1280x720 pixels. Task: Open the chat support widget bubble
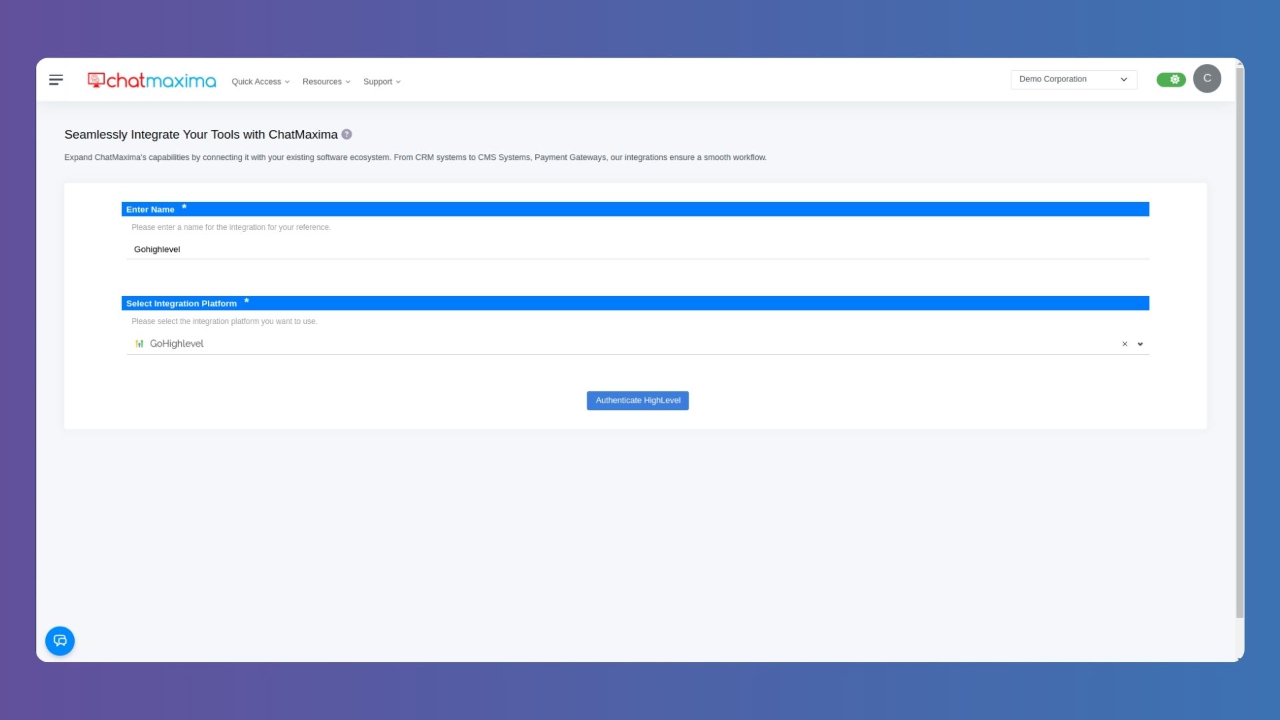click(60, 641)
